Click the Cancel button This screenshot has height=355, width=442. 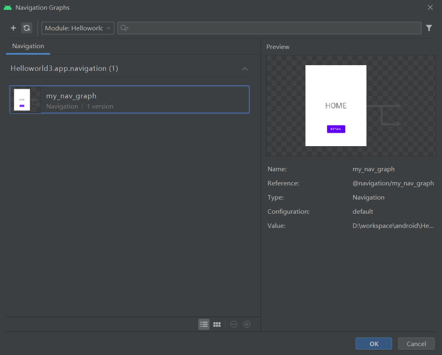(416, 344)
